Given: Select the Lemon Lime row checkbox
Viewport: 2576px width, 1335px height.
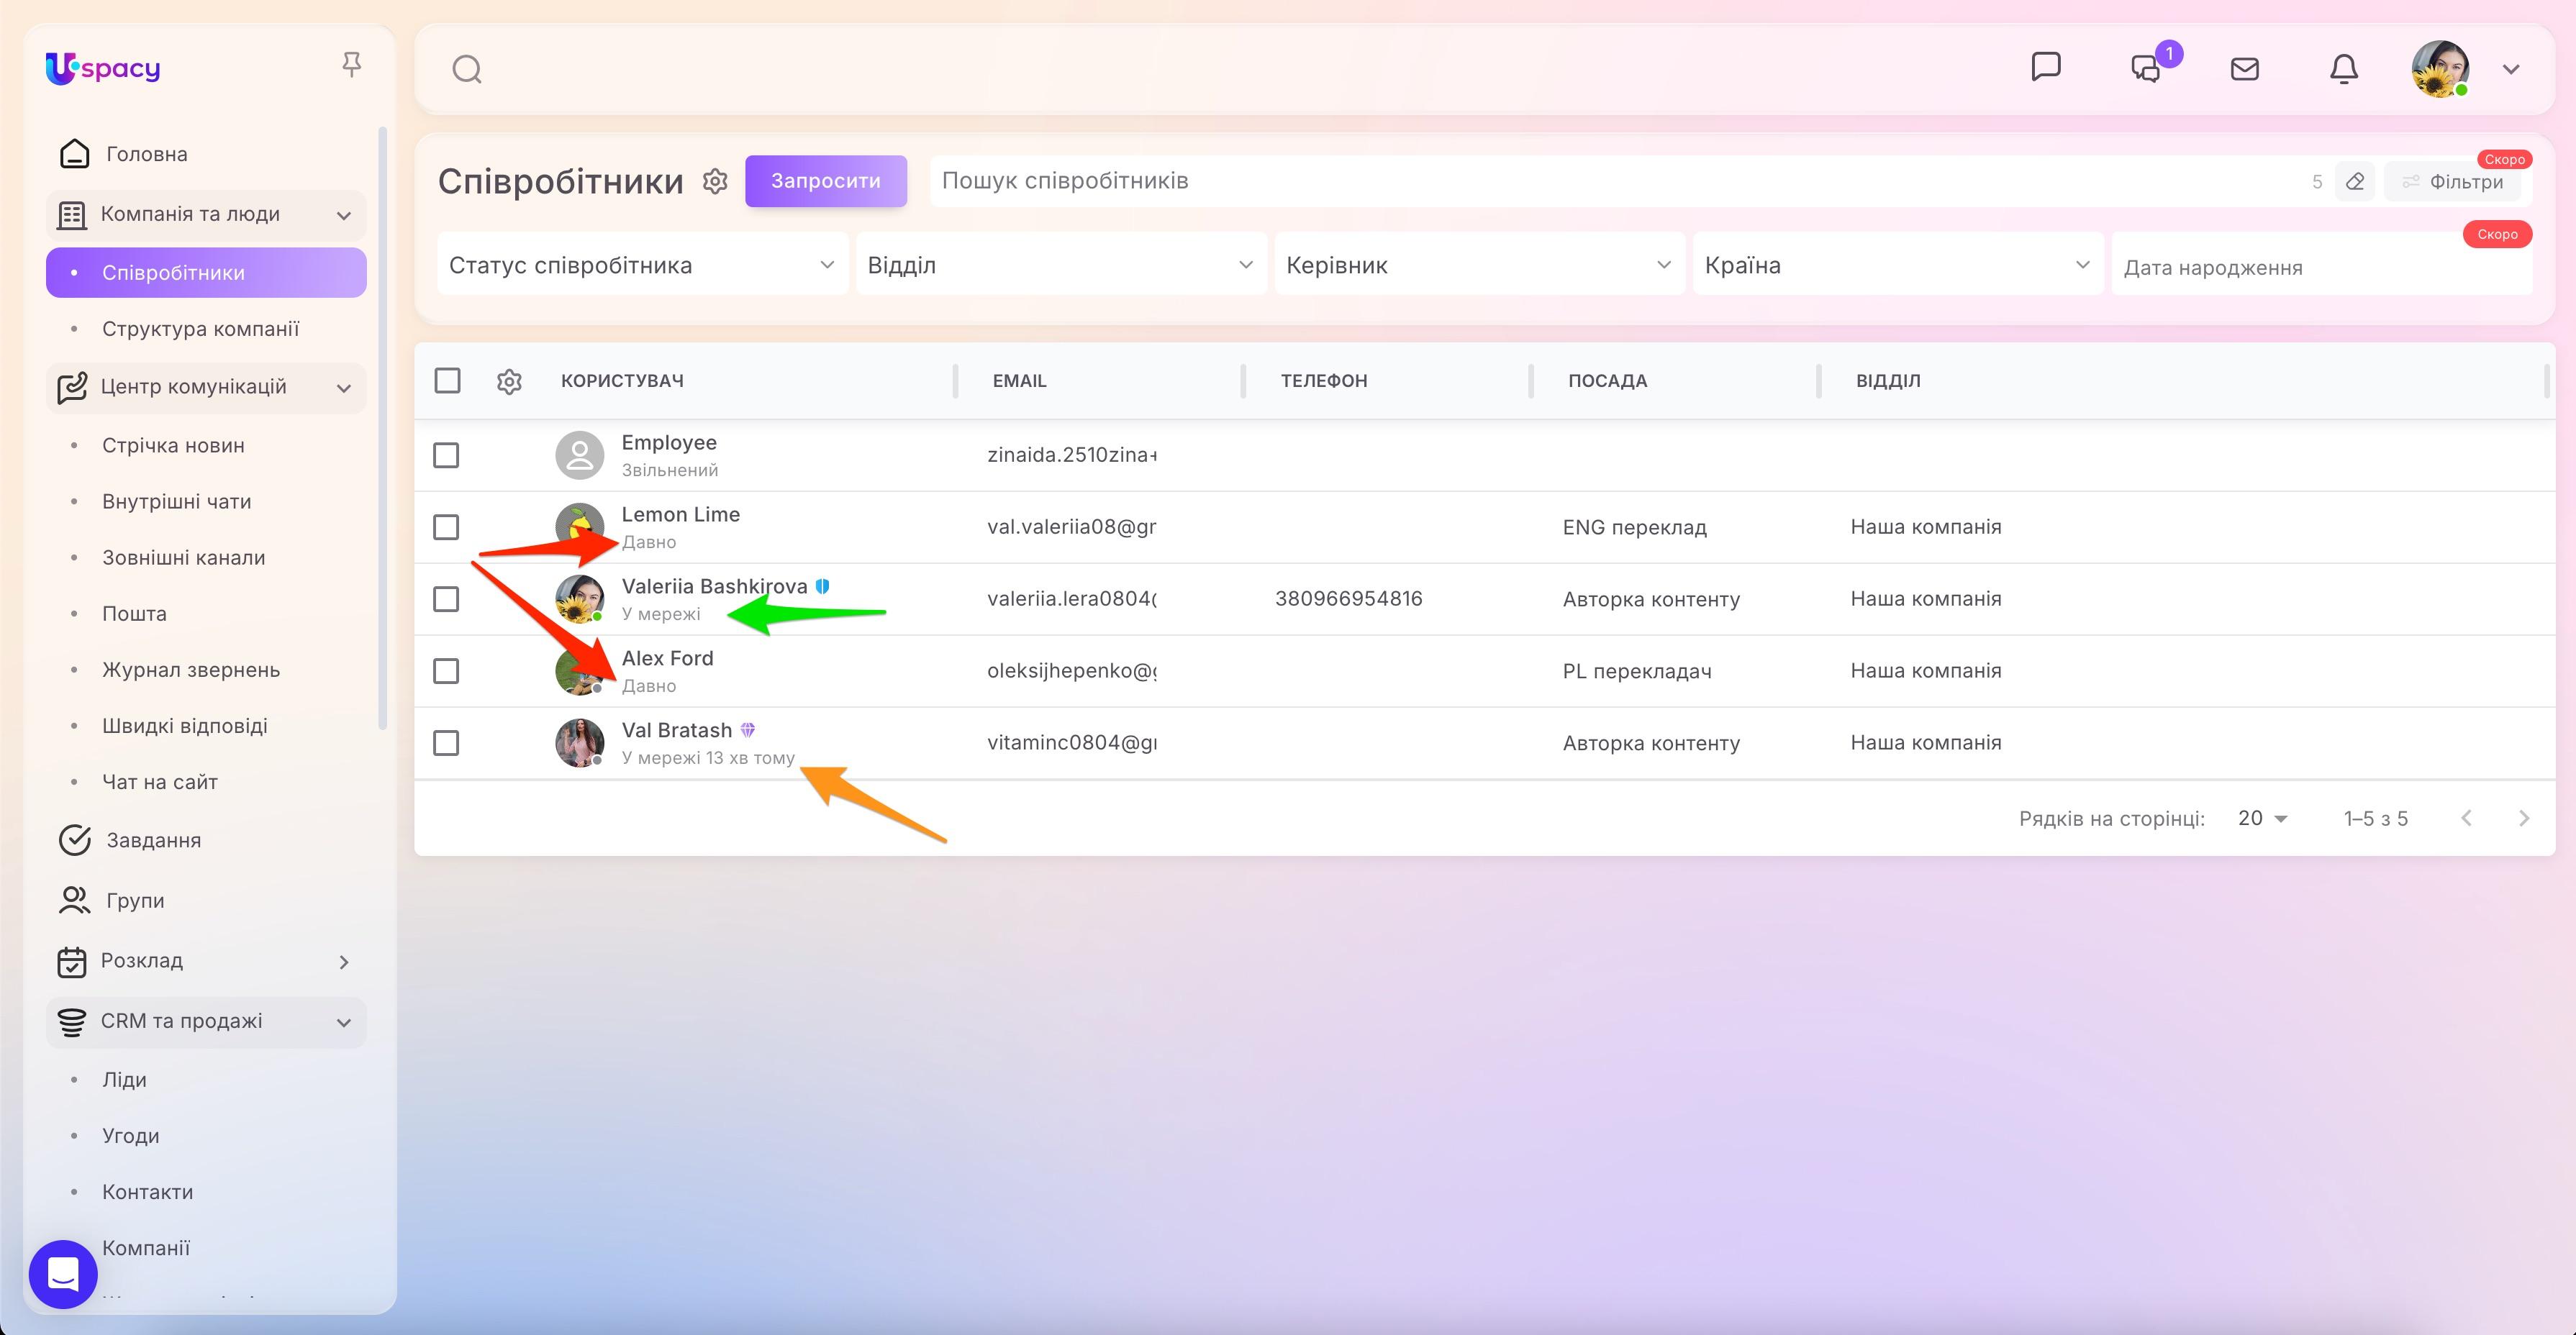Looking at the screenshot, I should 446,527.
